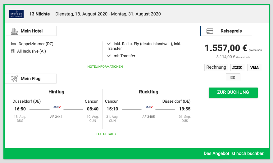Select the Mastercard payment icon

(233, 77)
